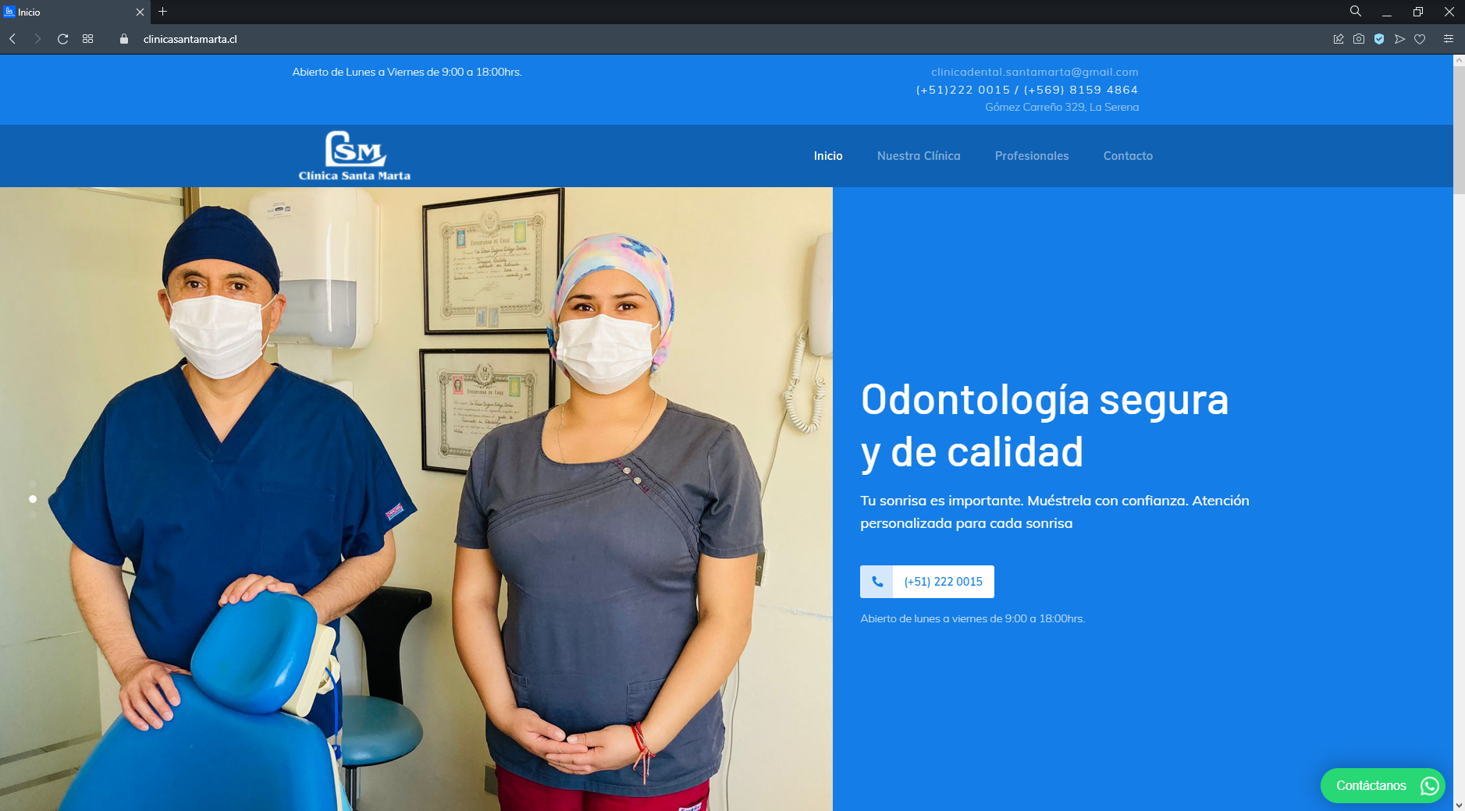1465x811 pixels.
Task: Click the Clínica Santa Marta logo
Action: tap(354, 156)
